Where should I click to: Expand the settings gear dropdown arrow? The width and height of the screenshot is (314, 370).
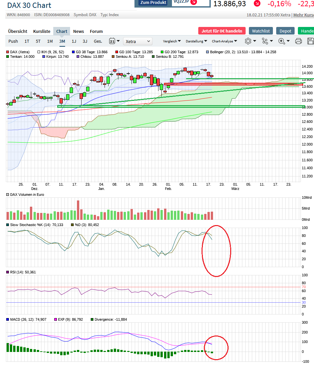(254, 41)
